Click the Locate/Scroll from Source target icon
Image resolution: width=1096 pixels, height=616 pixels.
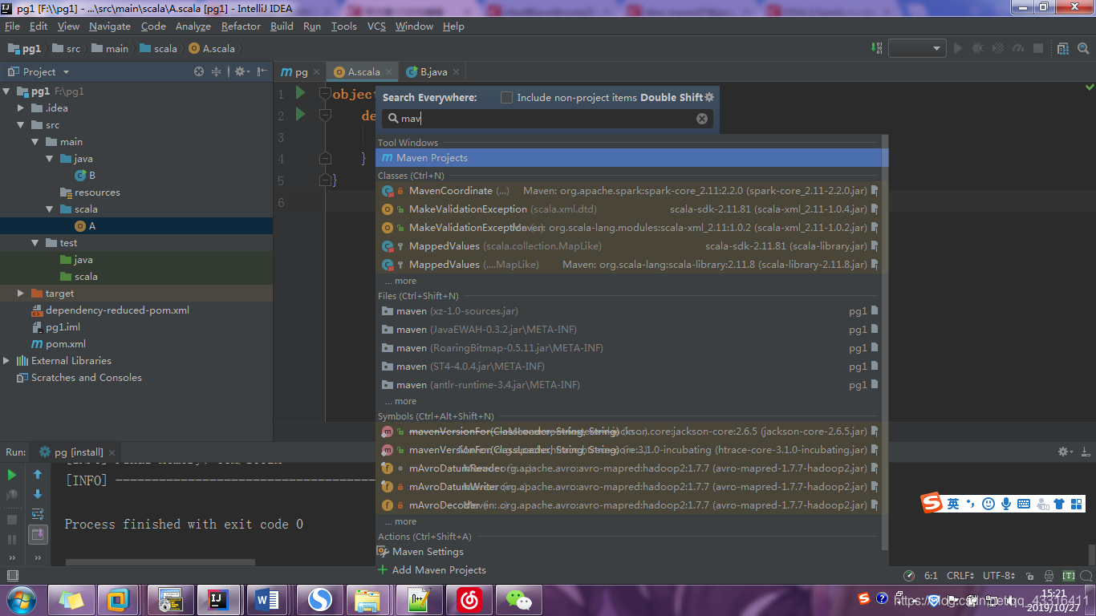[199, 71]
